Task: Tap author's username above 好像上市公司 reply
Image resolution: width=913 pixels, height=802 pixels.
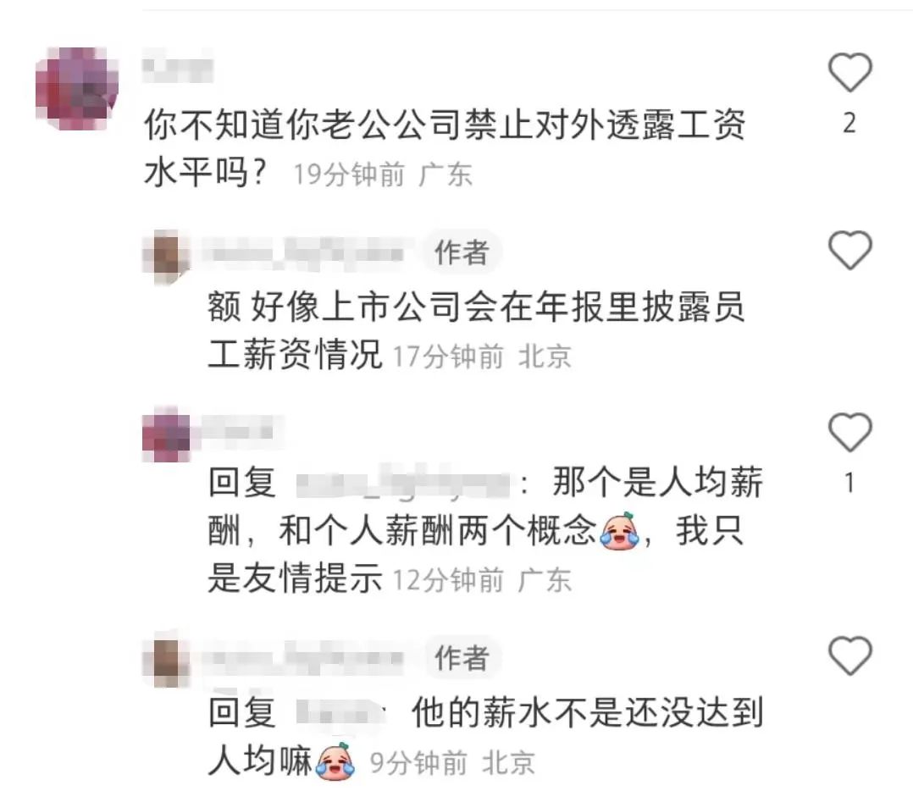Action: pos(303,255)
